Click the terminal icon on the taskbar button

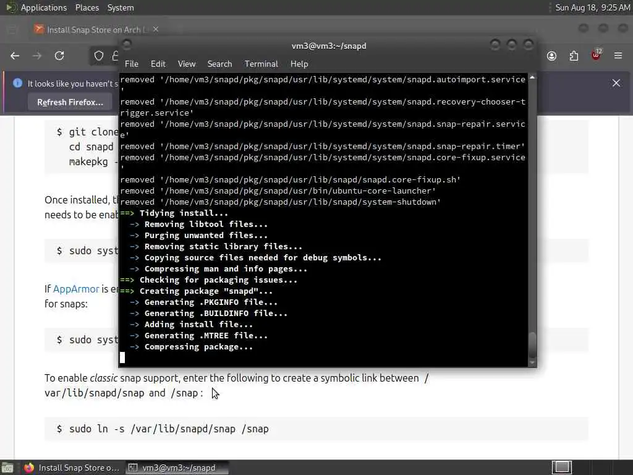point(132,468)
